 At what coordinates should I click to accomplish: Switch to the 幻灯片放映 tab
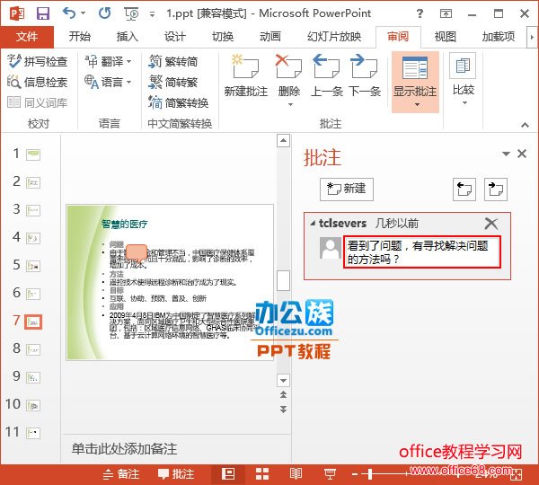tap(334, 37)
